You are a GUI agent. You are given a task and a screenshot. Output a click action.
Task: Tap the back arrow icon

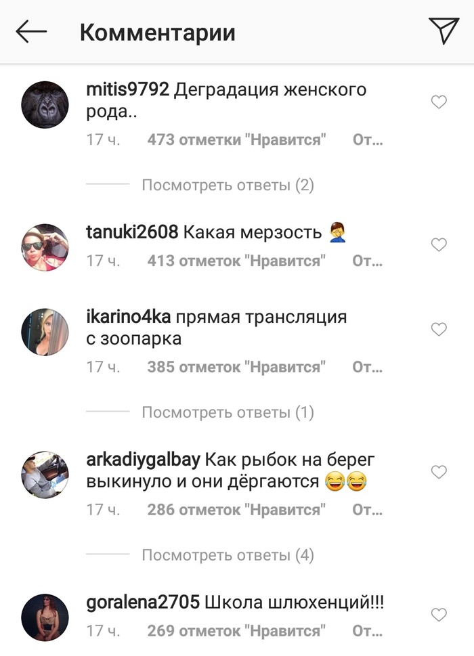pyautogui.click(x=31, y=31)
